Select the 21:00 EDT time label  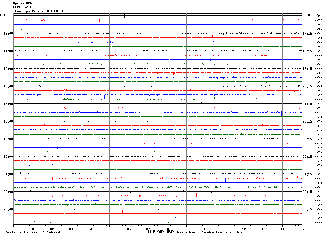click(x=8, y=174)
